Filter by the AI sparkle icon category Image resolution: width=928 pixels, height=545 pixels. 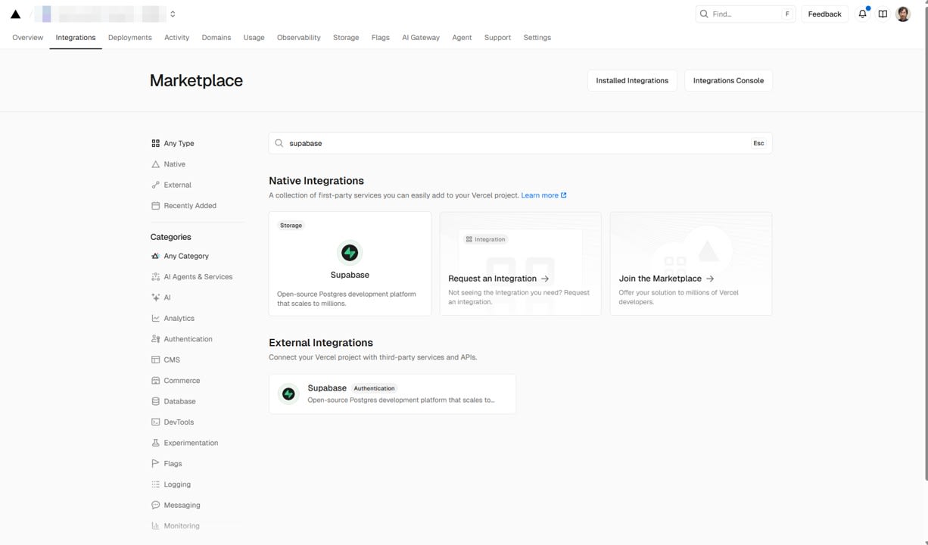point(156,297)
